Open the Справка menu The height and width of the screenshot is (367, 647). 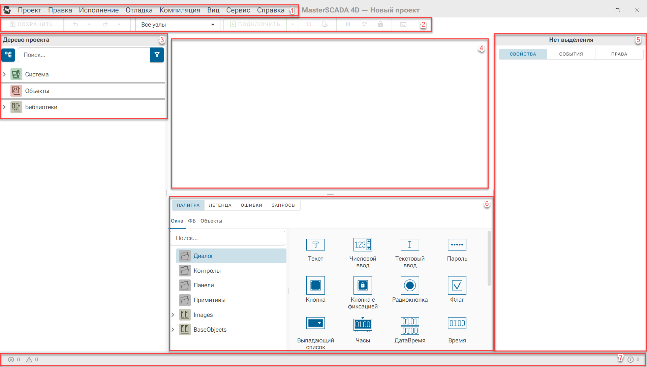click(271, 10)
